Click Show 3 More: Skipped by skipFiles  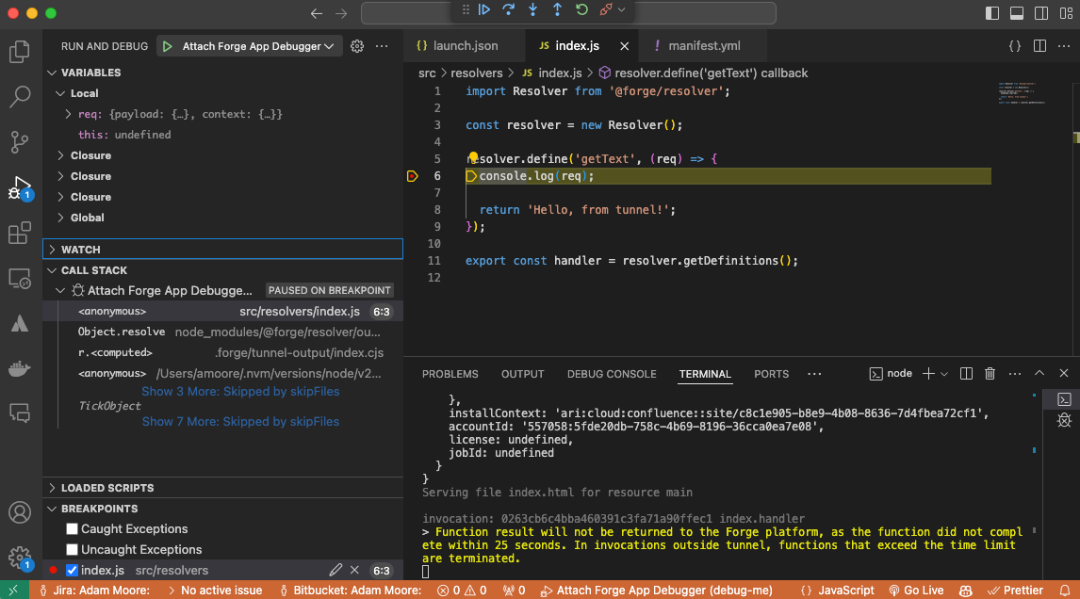click(240, 391)
